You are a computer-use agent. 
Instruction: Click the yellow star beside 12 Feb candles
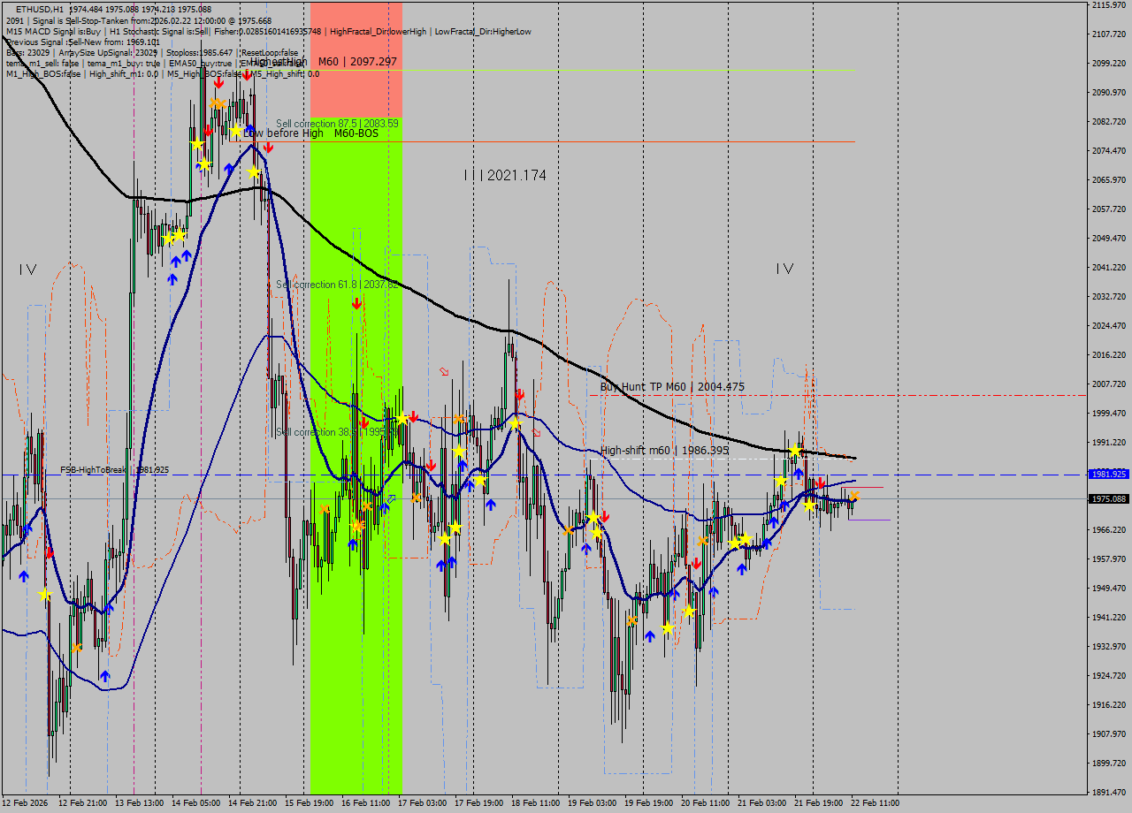(43, 594)
